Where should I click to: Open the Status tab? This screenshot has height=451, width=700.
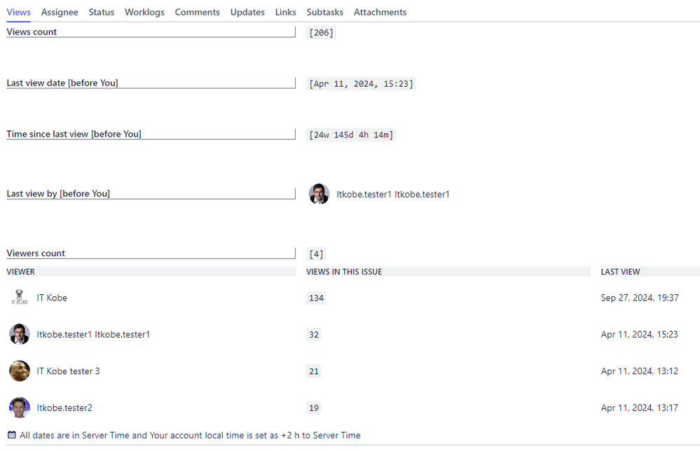pyautogui.click(x=102, y=12)
